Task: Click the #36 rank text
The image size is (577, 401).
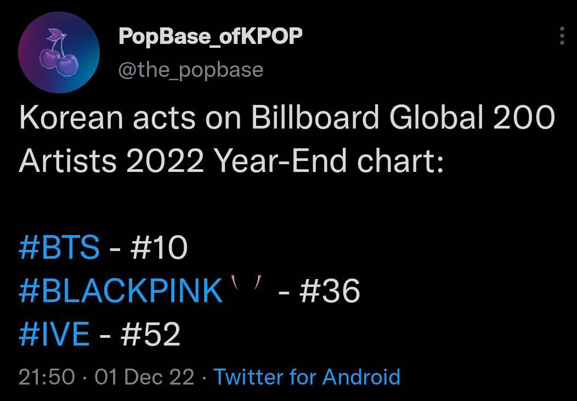Action: pos(330,291)
